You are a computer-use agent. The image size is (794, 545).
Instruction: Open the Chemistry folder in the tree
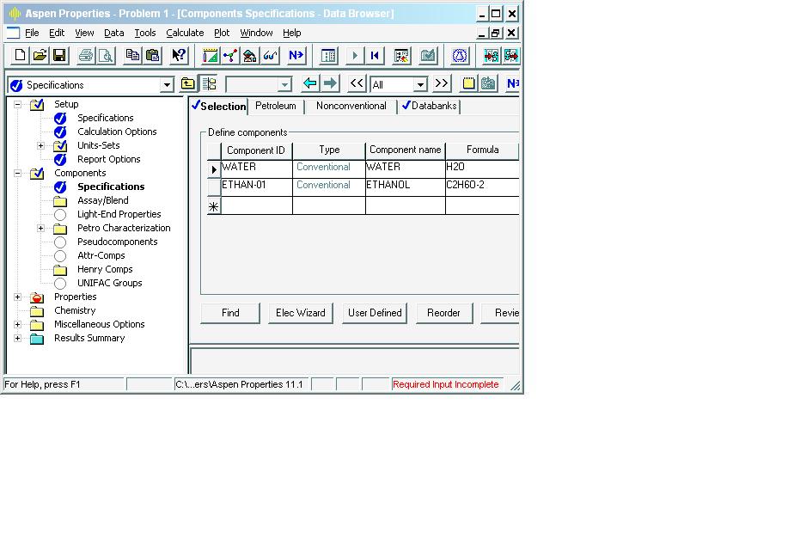pos(75,310)
